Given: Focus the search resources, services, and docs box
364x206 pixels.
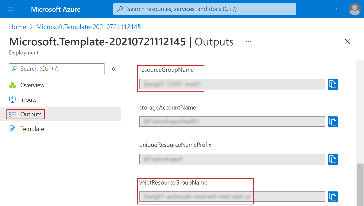Looking at the screenshot, I should click(x=205, y=9).
